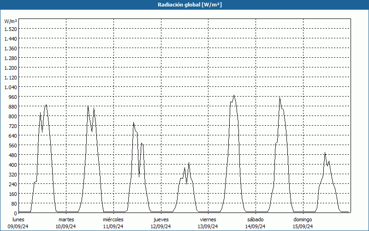
Task: Click the 1.440 axis value
Action: pyautogui.click(x=11, y=39)
